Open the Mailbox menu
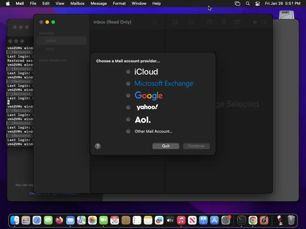The width and height of the screenshot is (306, 229). pyautogui.click(x=77, y=4)
